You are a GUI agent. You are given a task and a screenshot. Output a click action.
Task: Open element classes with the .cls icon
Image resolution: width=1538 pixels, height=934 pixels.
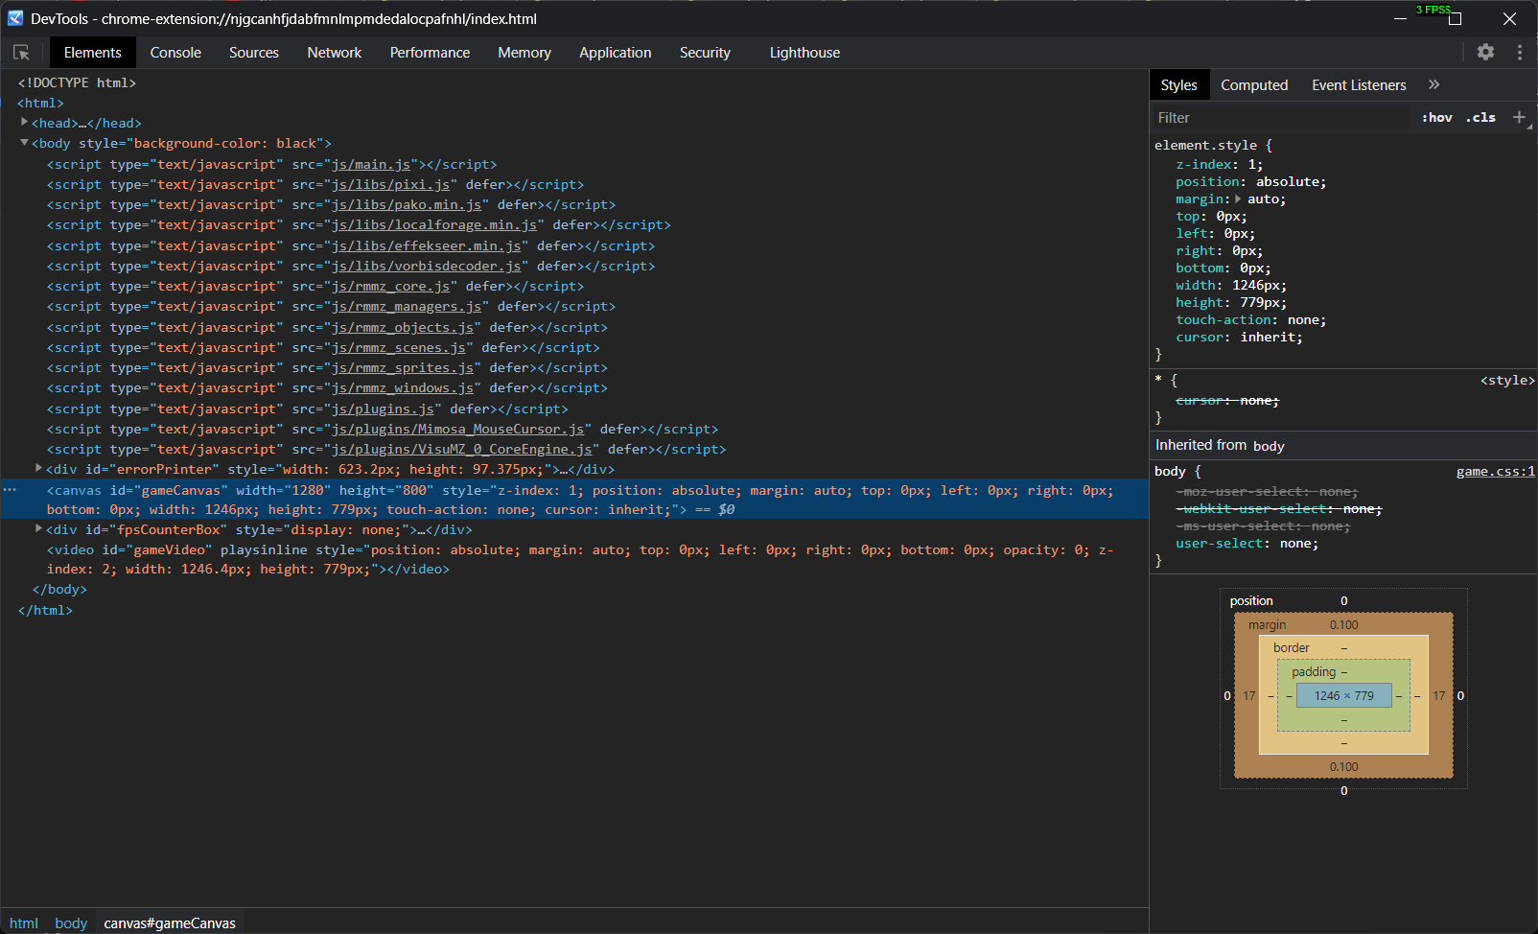pos(1480,117)
